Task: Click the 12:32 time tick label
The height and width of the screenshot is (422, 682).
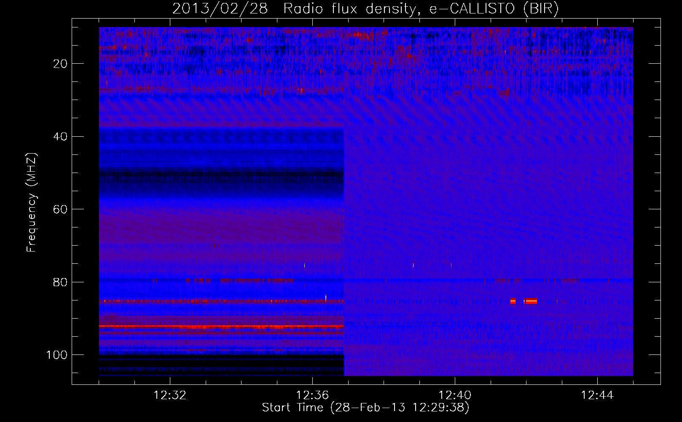Action: point(170,395)
